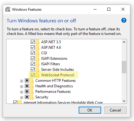Select the Performance Features label
134x121 pixels.
point(53,92)
